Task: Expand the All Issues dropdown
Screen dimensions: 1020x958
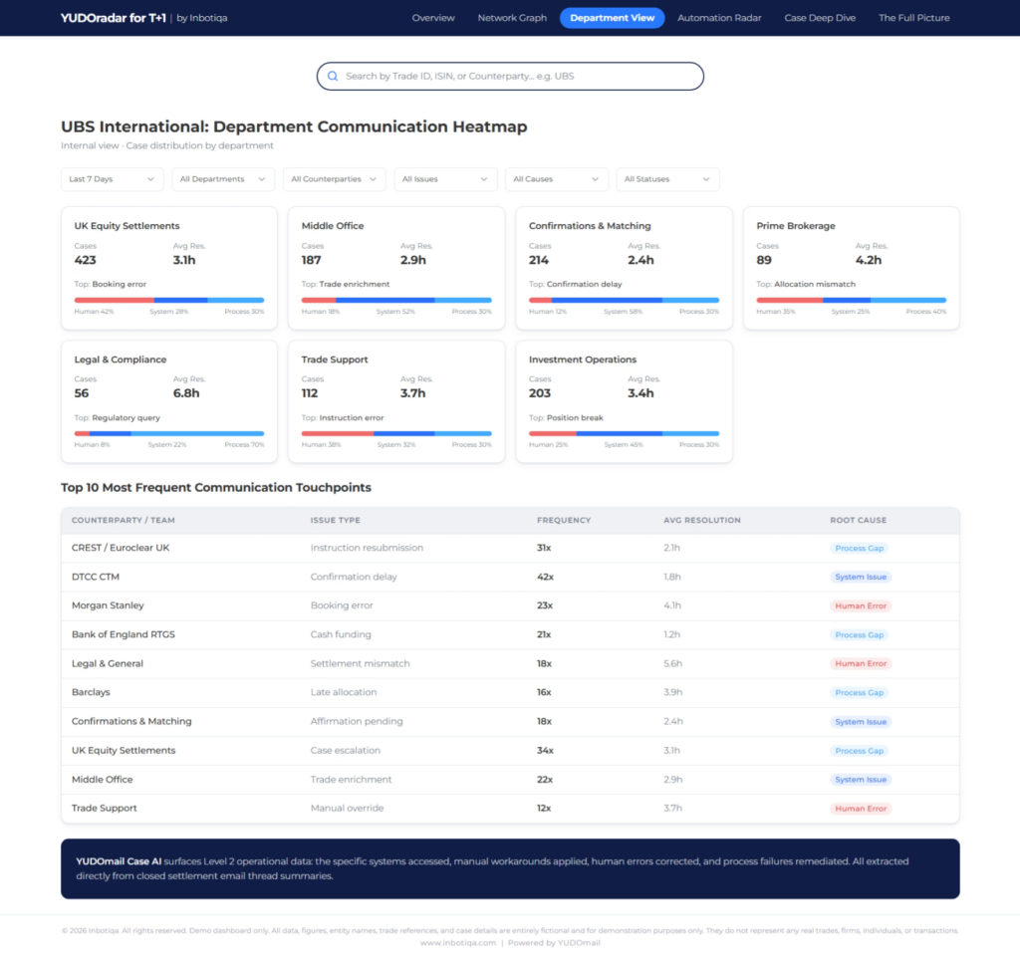Action: (x=445, y=179)
